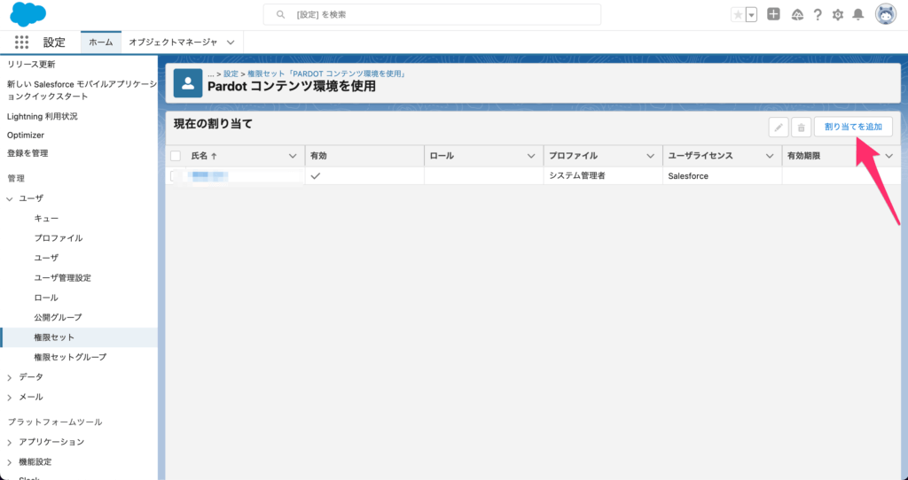Click the 設定 breadcrumb link
The width and height of the screenshot is (908, 480).
(231, 74)
